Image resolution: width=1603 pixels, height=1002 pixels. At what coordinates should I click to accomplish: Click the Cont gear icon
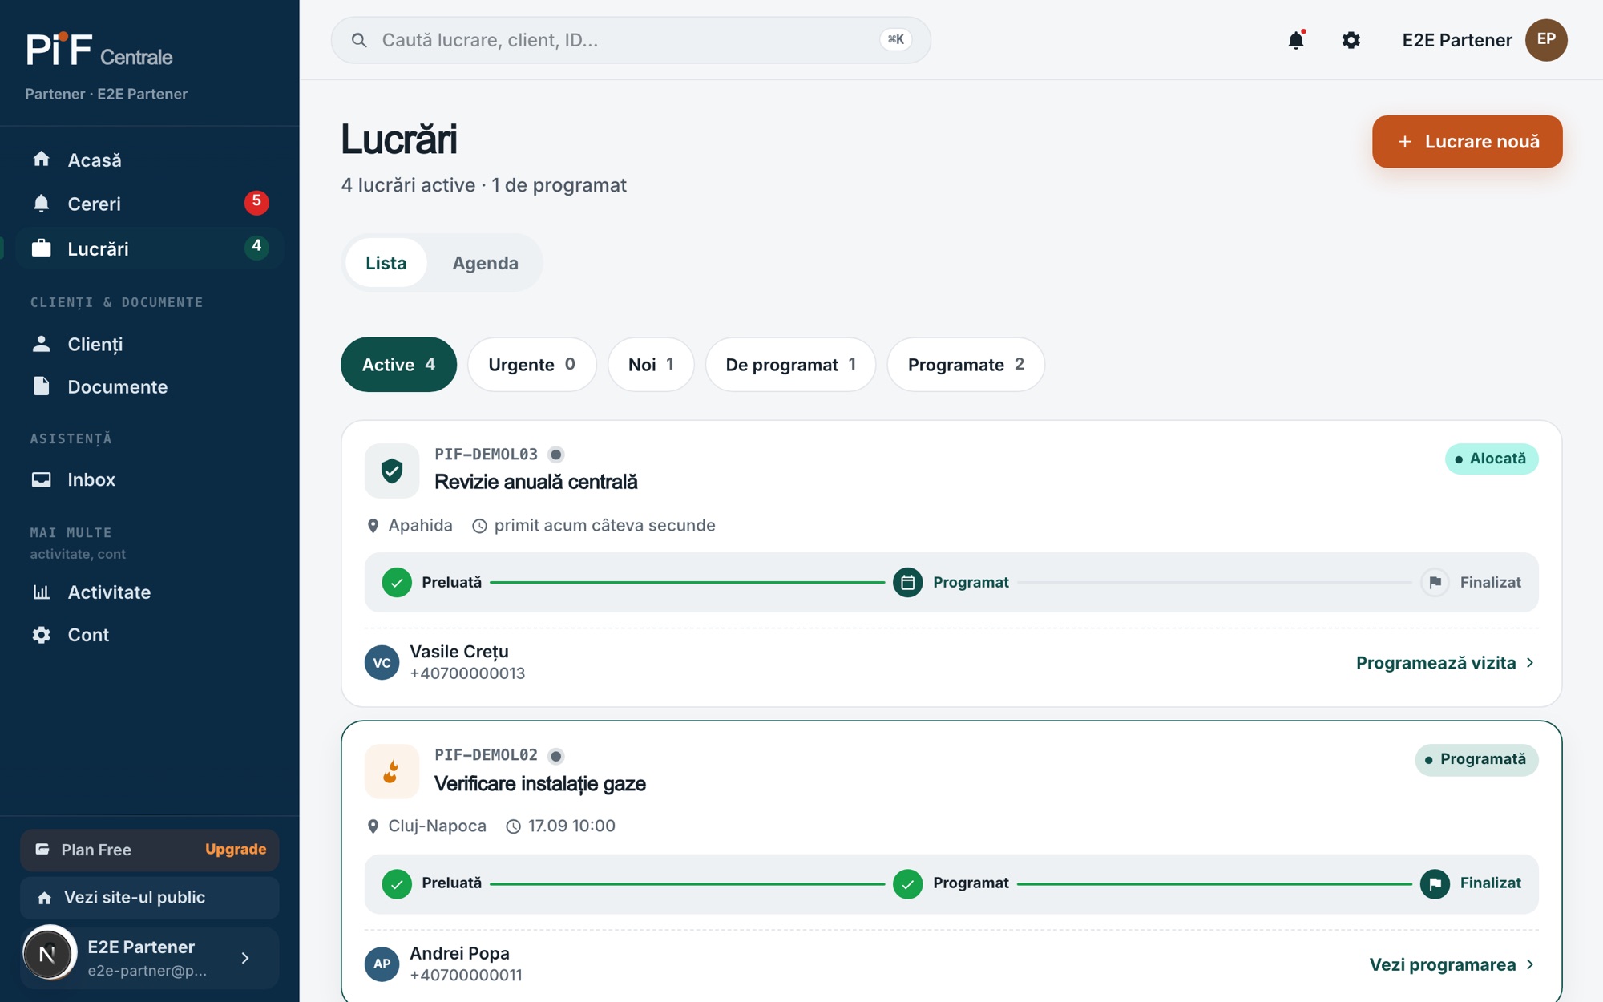(42, 635)
